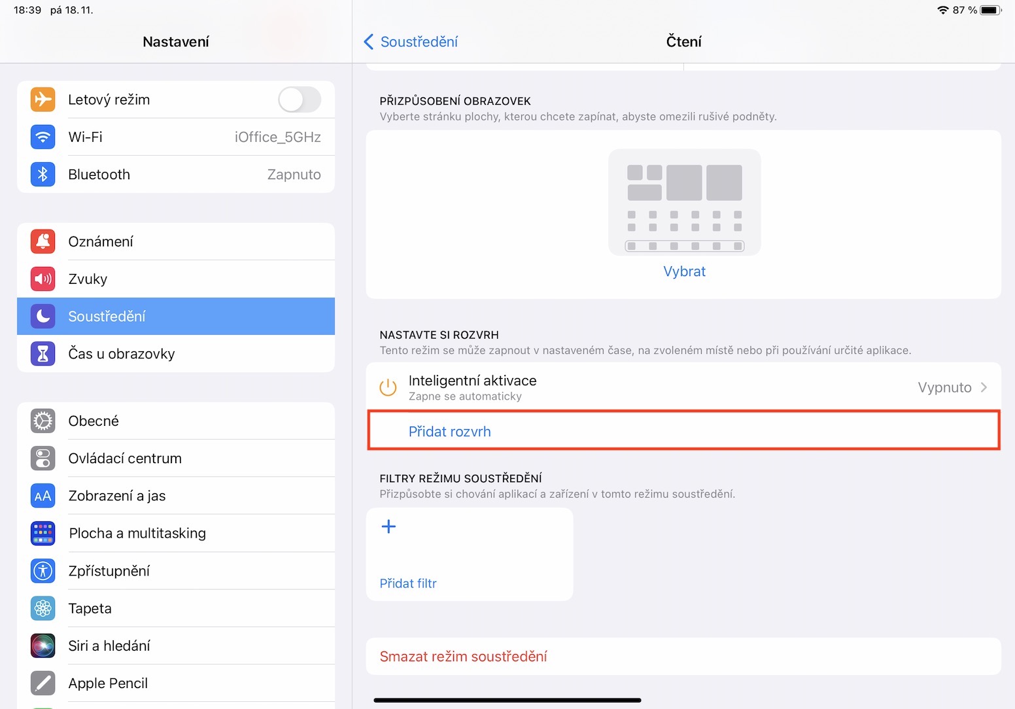Tap the Obecné gear icon
Viewport: 1015px width, 709px height.
[43, 421]
